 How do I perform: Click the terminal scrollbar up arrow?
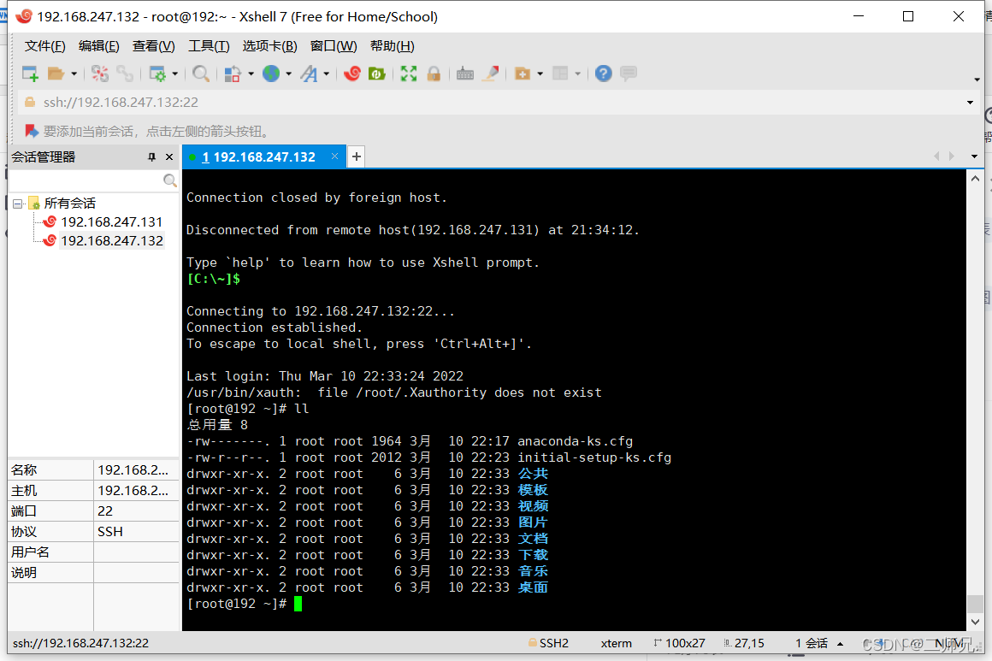[975, 179]
